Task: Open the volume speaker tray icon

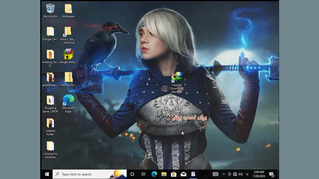Action: (240, 174)
